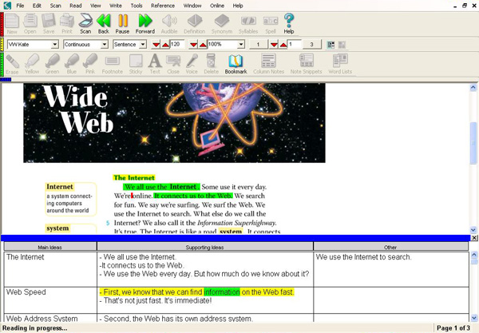Open the Word Lists tool

[339, 63]
